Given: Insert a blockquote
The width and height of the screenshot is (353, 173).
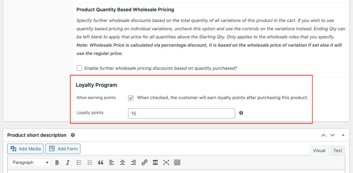Looking at the screenshot, I should [x=101, y=163].
